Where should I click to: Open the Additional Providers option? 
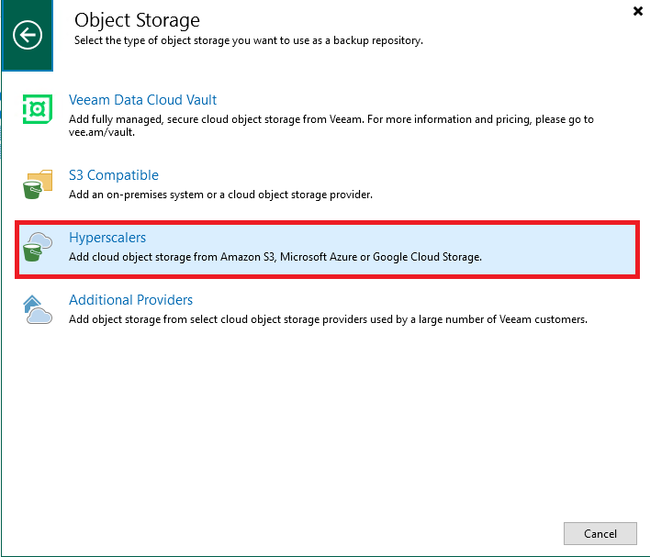click(x=130, y=300)
